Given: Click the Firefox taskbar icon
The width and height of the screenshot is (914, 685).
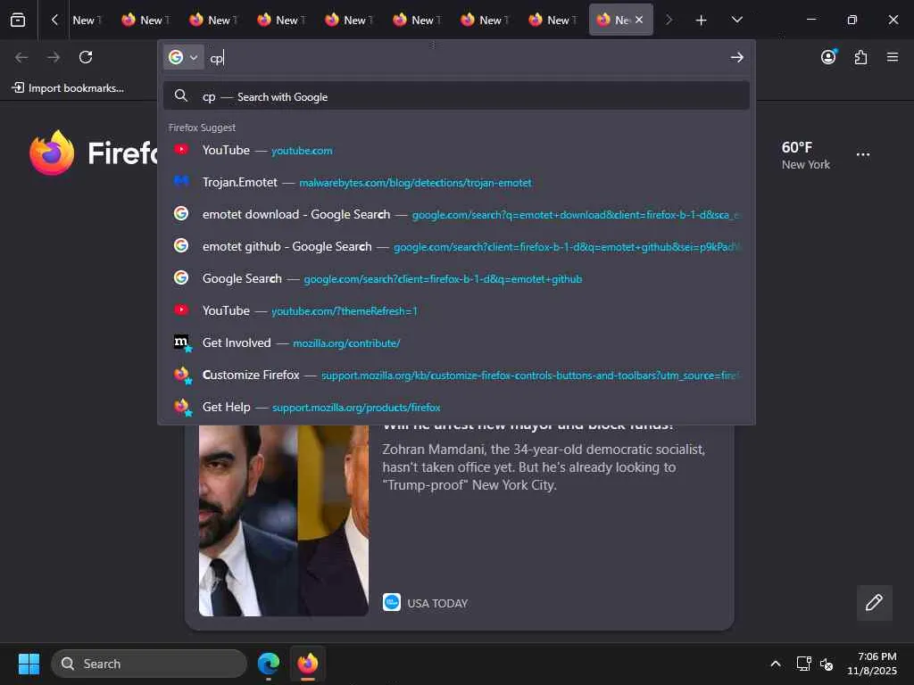Looking at the screenshot, I should tap(308, 664).
